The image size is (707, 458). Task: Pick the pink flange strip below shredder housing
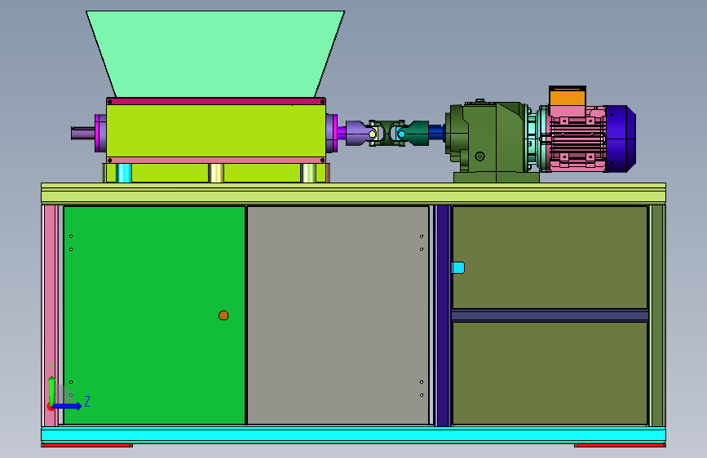216,160
